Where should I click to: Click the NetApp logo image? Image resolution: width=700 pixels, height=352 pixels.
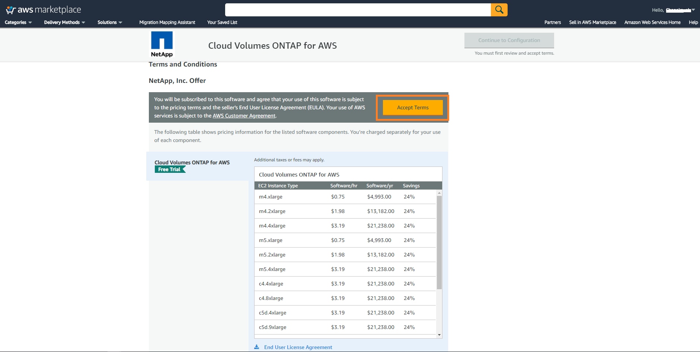(x=162, y=44)
